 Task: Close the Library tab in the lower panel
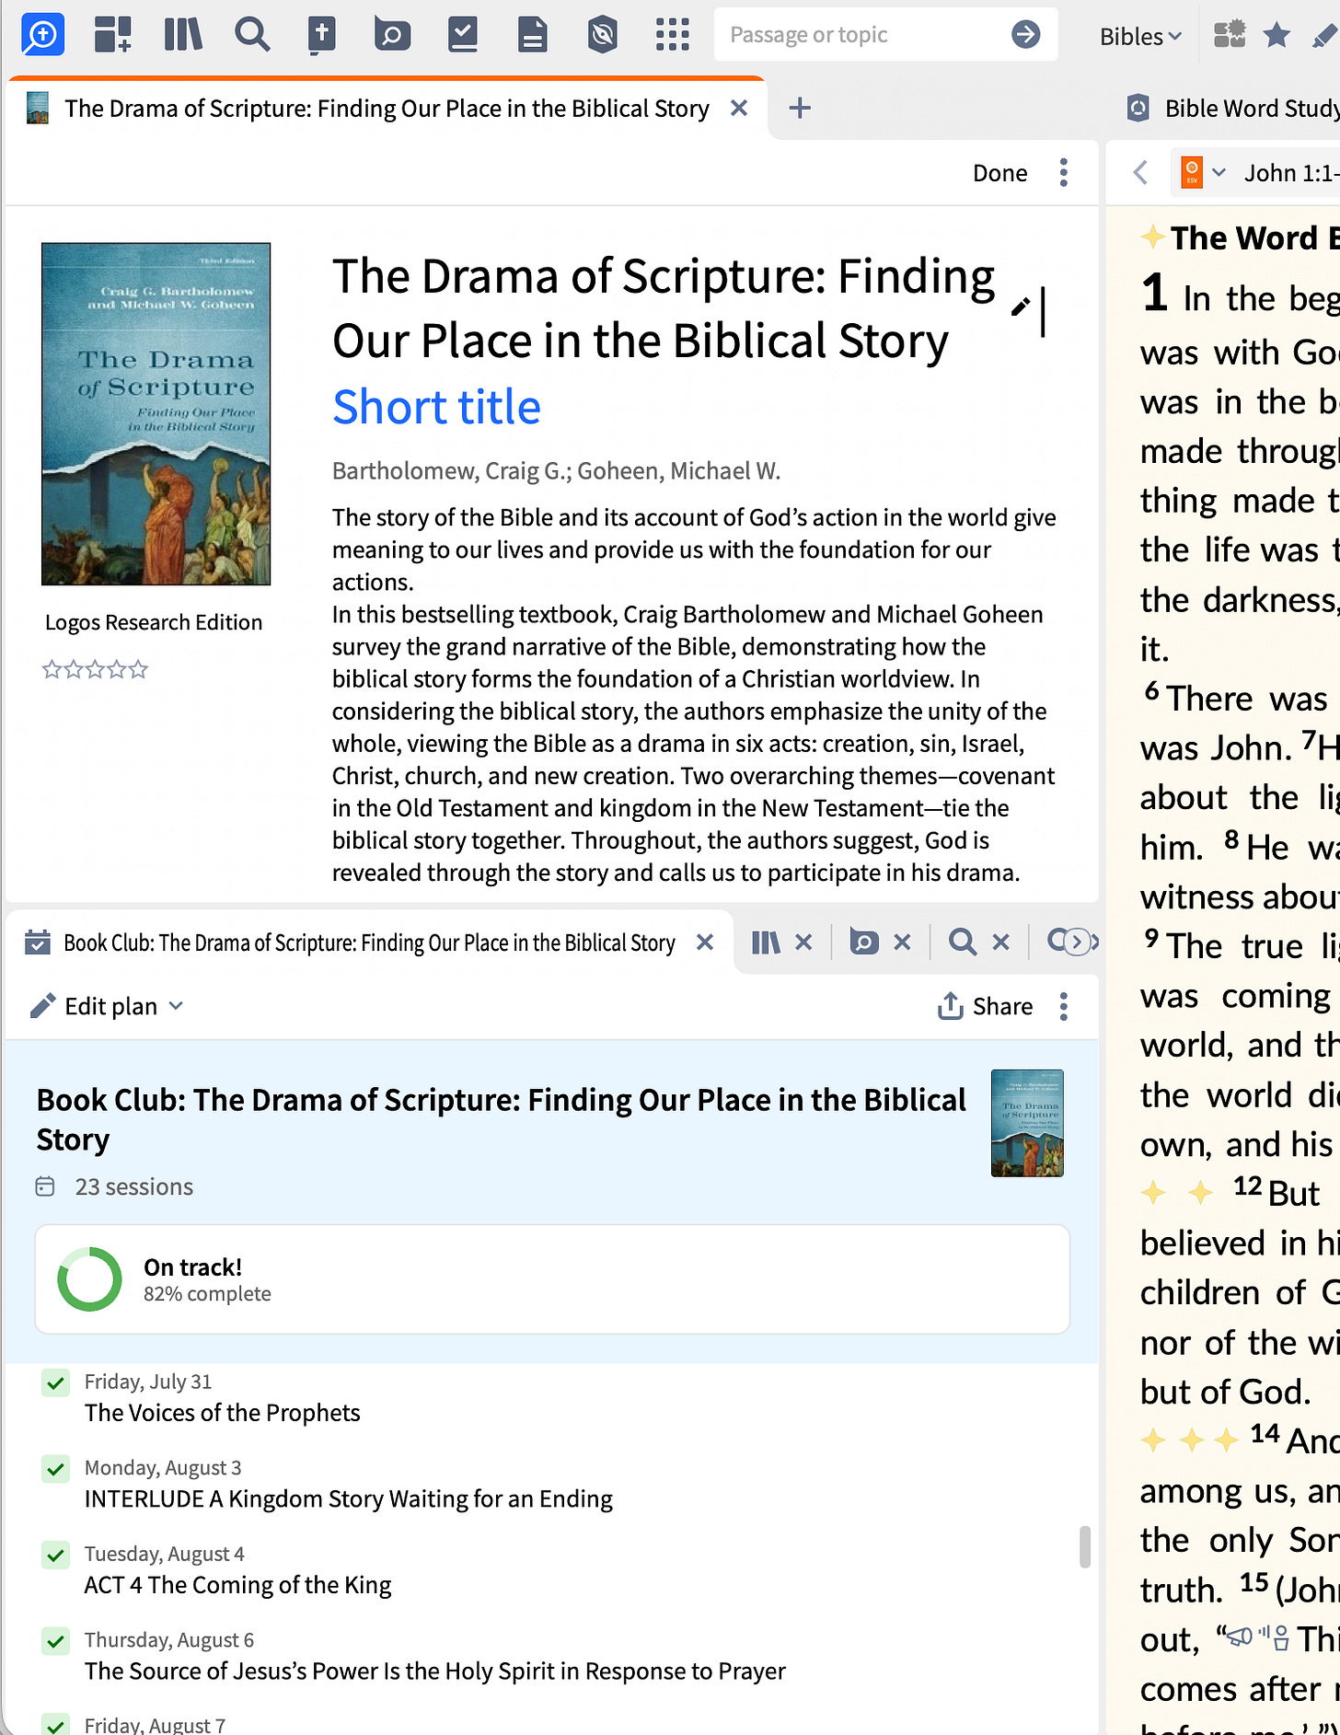803,943
